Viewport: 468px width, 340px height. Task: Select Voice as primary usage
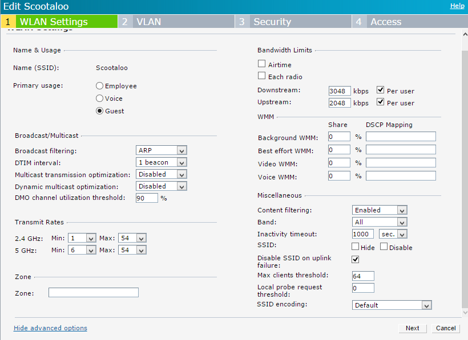pyautogui.click(x=99, y=99)
